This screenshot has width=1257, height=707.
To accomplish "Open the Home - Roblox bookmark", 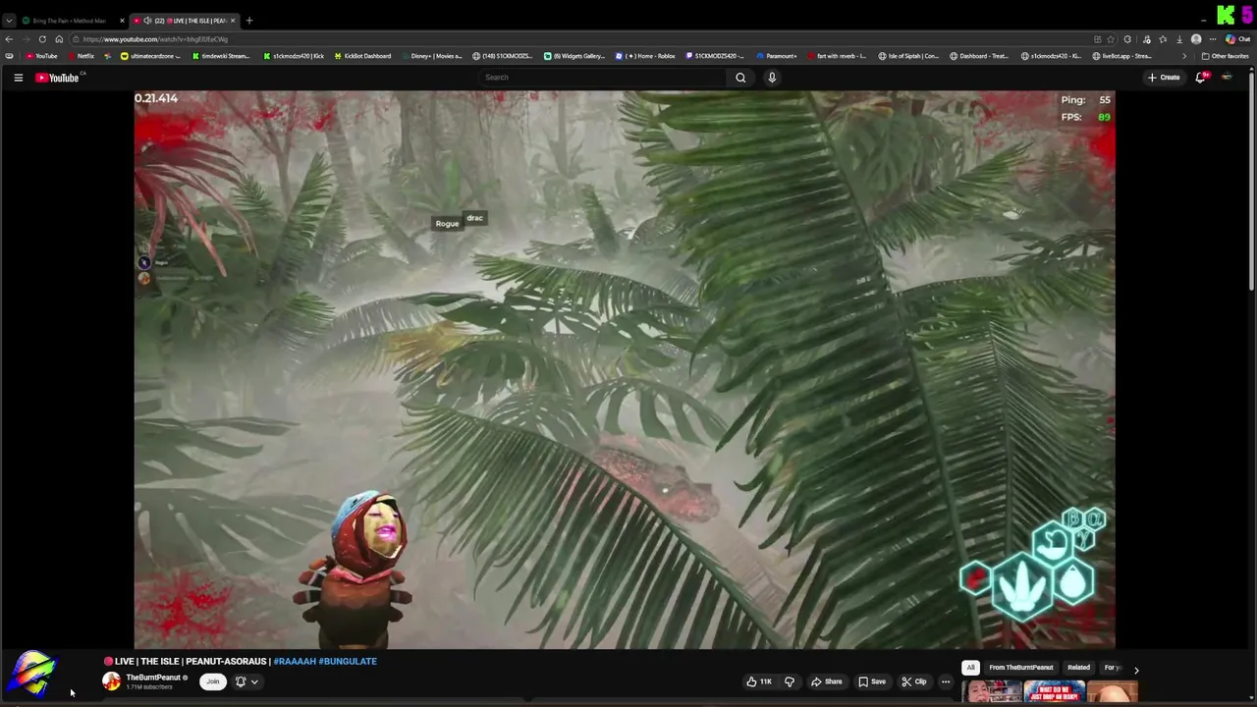I will 646,56.
